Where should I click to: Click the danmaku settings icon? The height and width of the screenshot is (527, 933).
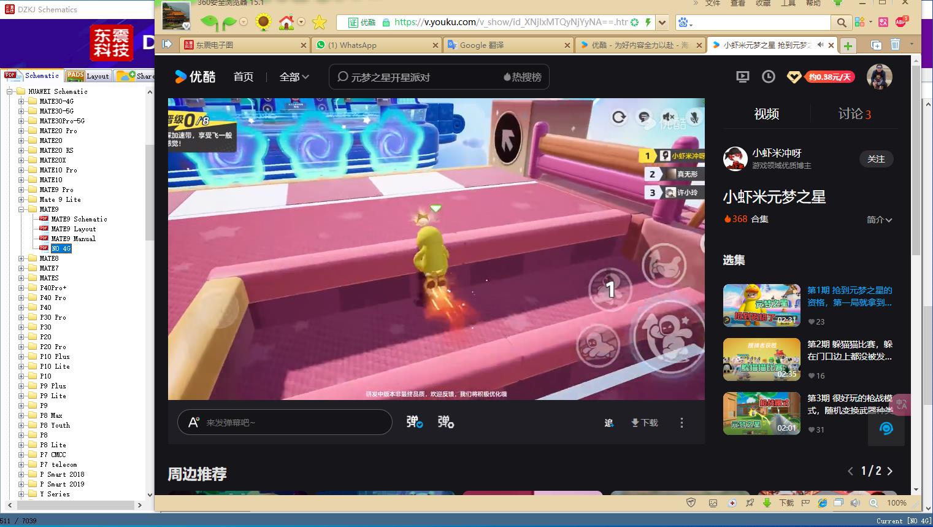(x=445, y=422)
